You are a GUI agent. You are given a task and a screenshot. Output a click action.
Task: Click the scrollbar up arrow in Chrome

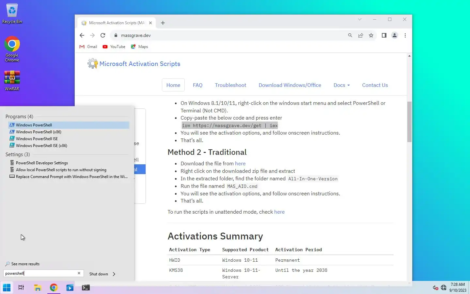(409, 56)
